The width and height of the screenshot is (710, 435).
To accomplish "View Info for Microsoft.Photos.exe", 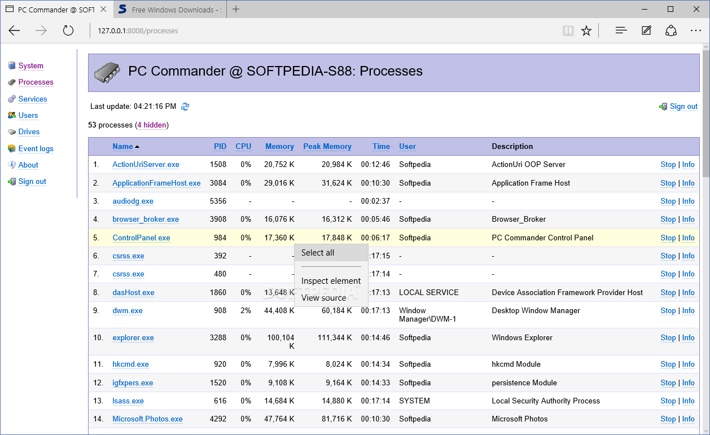I will pos(688,419).
